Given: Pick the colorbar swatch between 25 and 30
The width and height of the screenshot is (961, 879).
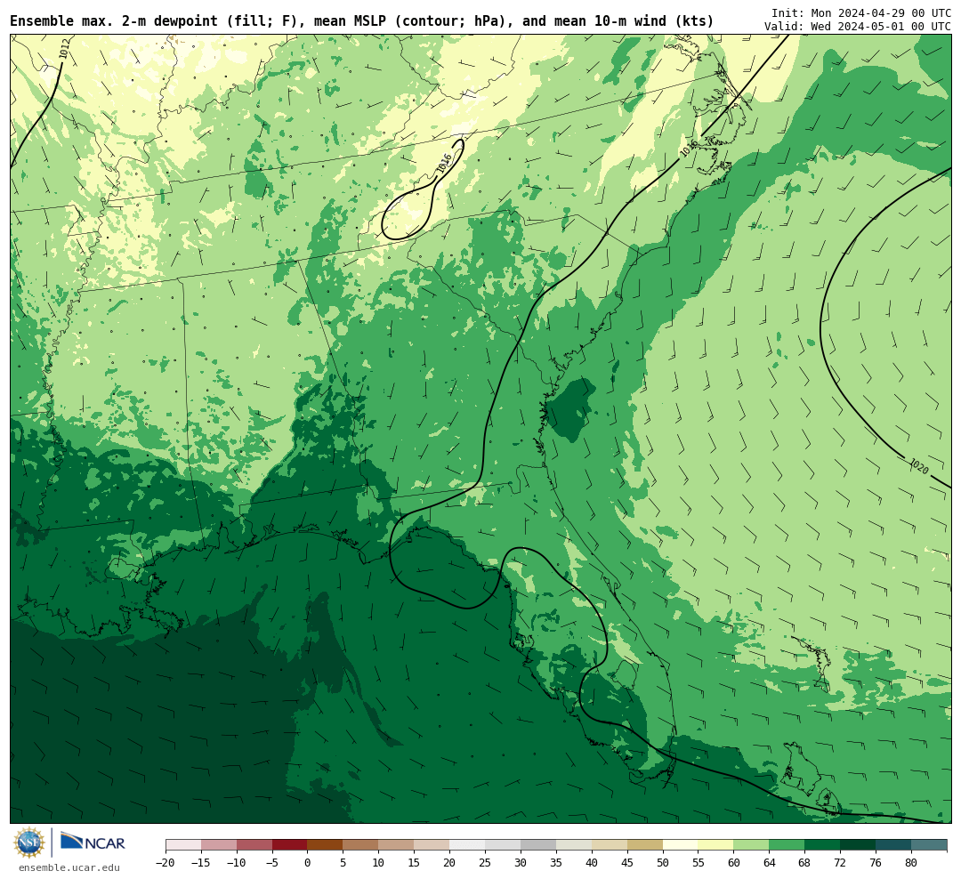Looking at the screenshot, I should click(503, 845).
